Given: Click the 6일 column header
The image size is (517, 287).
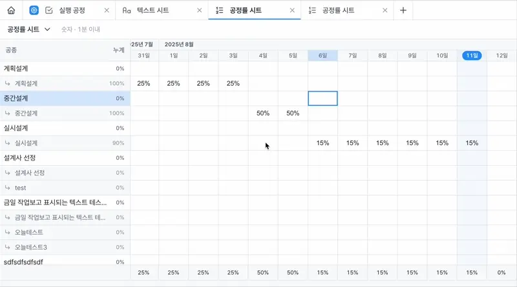Looking at the screenshot, I should 322,55.
